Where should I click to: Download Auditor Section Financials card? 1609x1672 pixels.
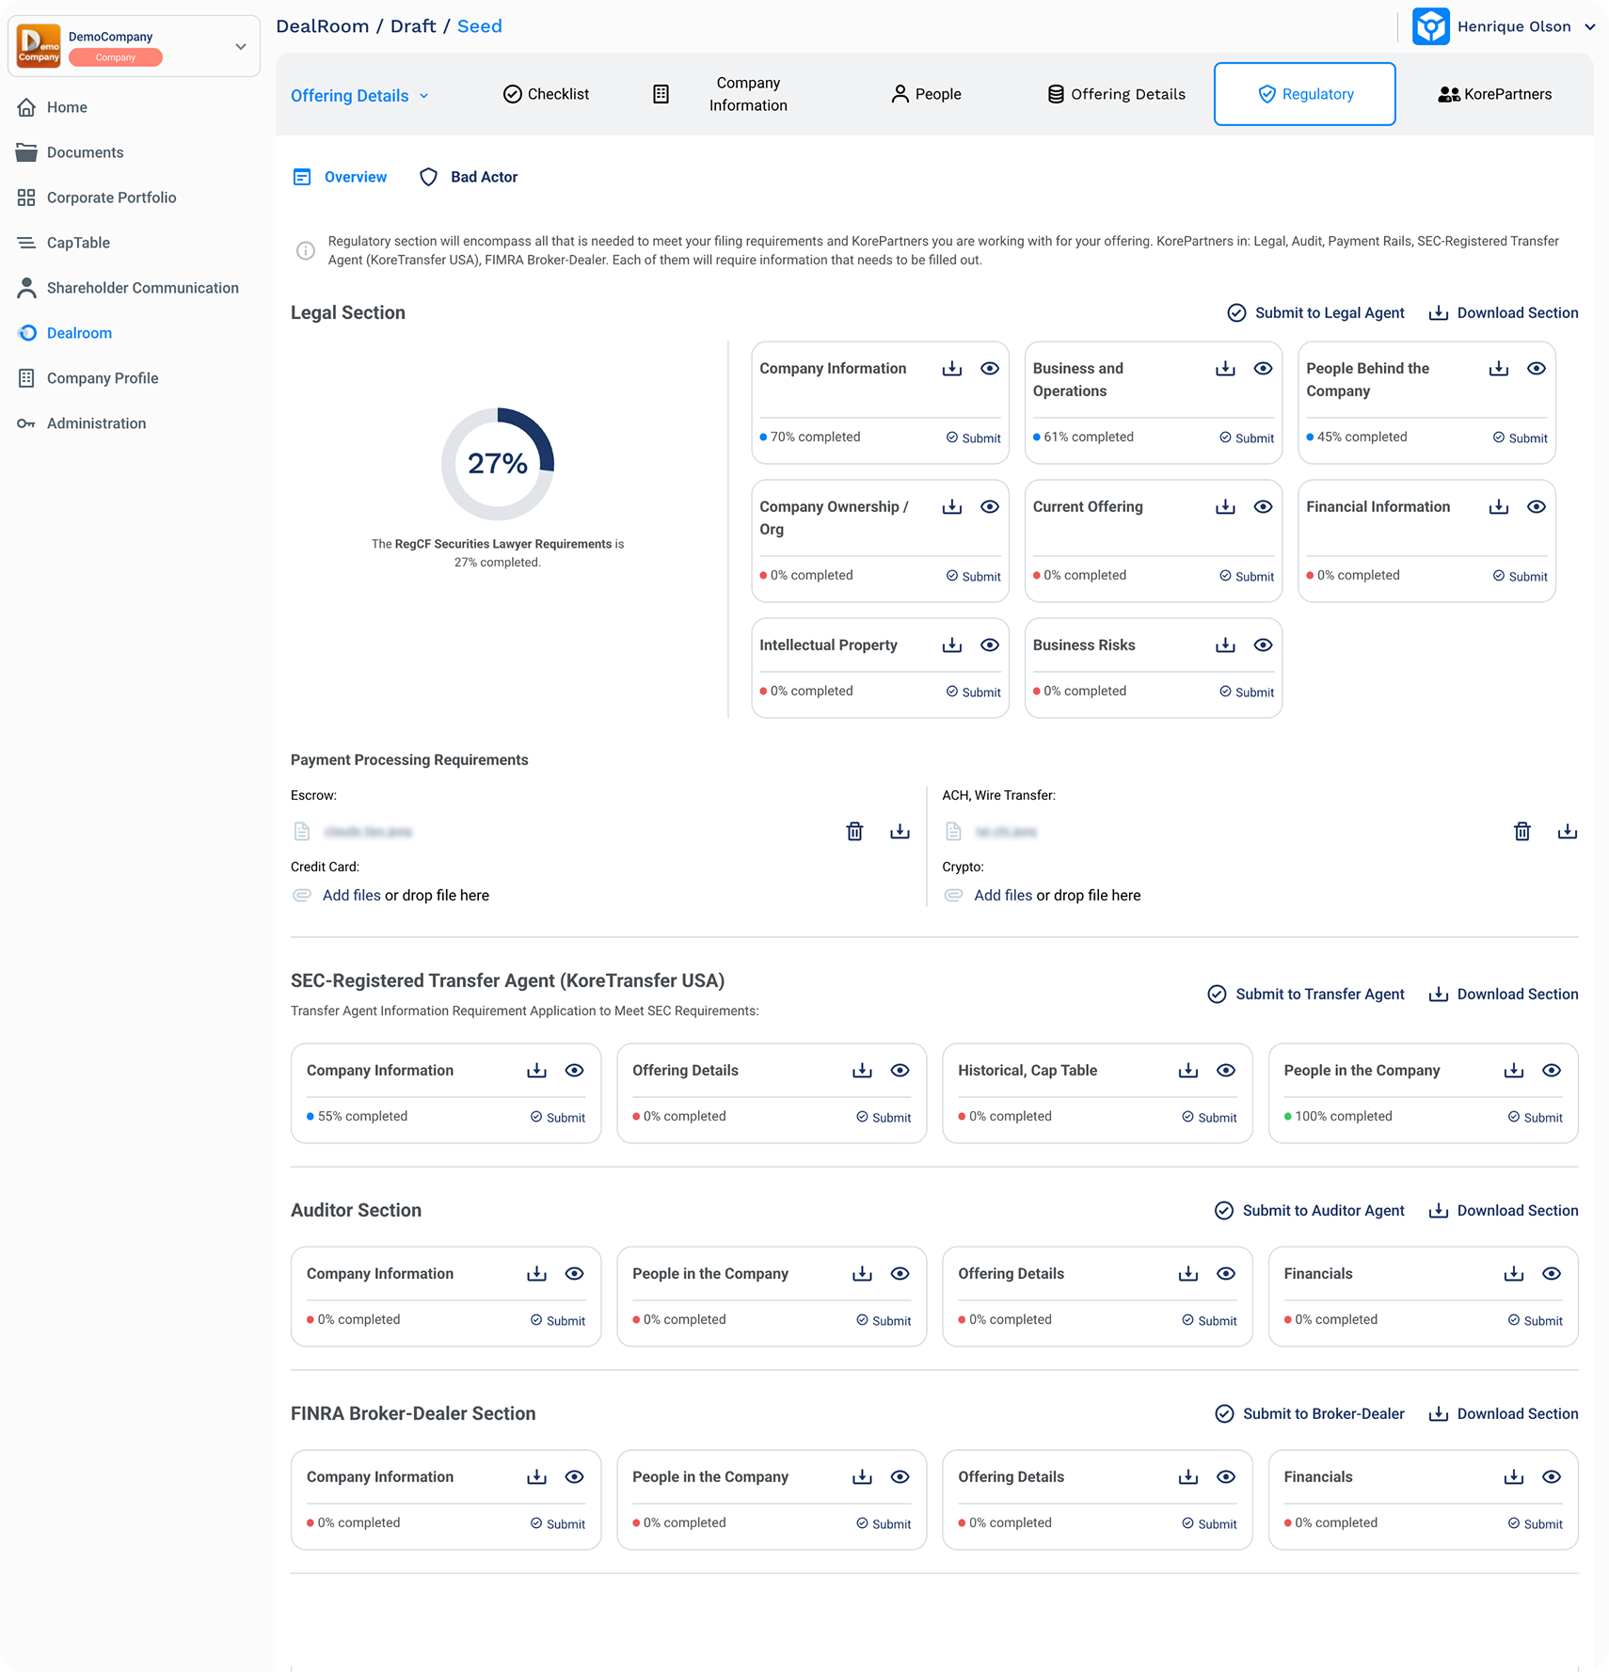pyautogui.click(x=1514, y=1274)
